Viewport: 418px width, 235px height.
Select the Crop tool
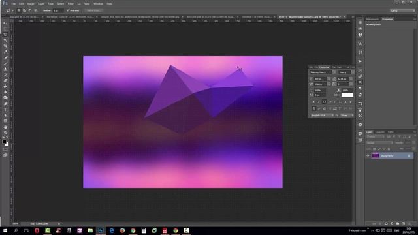(x=5, y=46)
